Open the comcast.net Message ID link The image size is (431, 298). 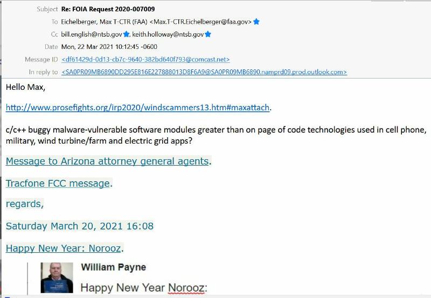(145, 60)
